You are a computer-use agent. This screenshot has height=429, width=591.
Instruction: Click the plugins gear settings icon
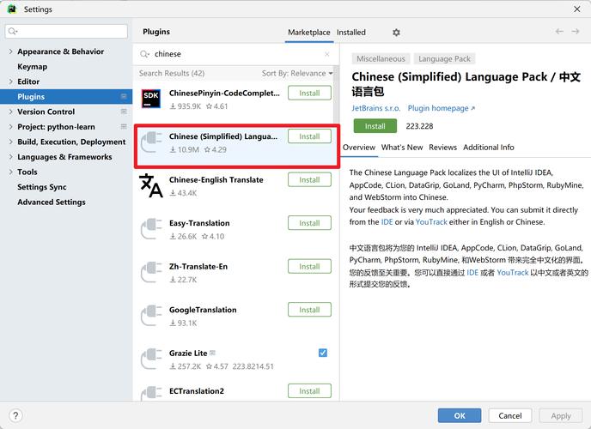click(x=396, y=33)
